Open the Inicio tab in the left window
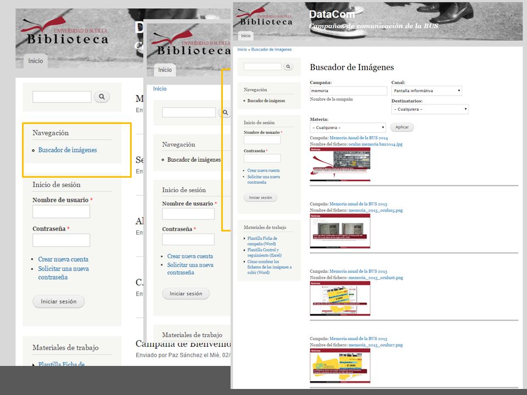The height and width of the screenshot is (395, 527). click(35, 61)
